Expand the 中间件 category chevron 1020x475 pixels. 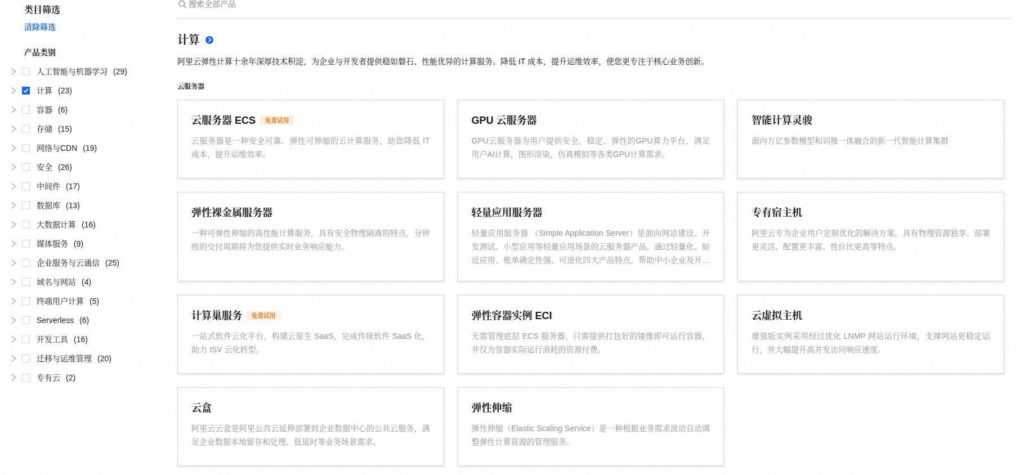pos(14,186)
